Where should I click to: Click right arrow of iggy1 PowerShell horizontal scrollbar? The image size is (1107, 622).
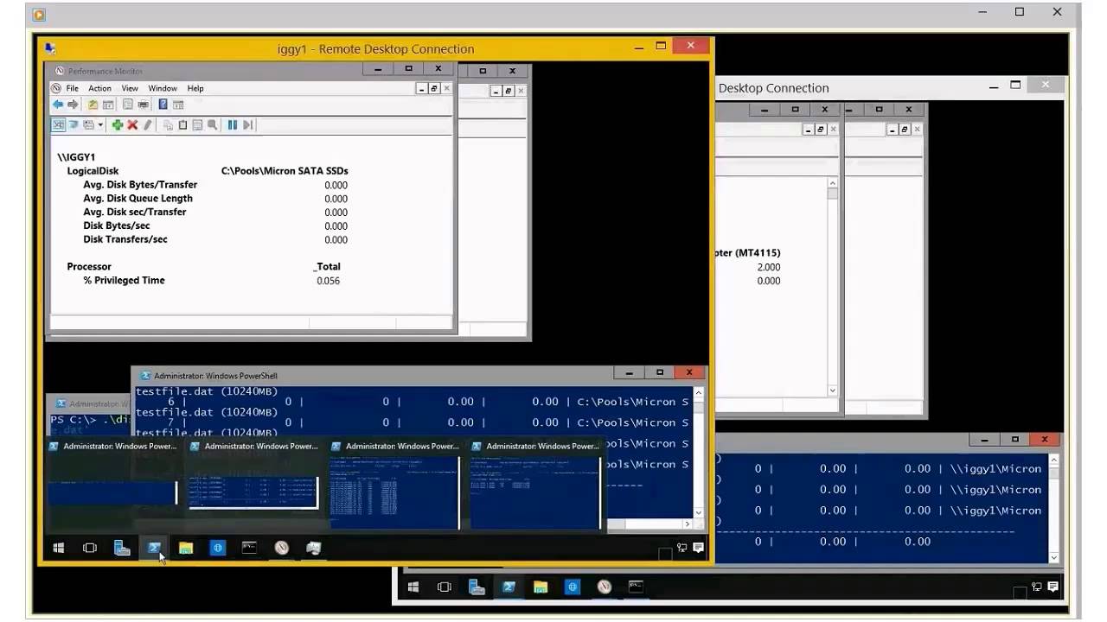[x=688, y=524]
